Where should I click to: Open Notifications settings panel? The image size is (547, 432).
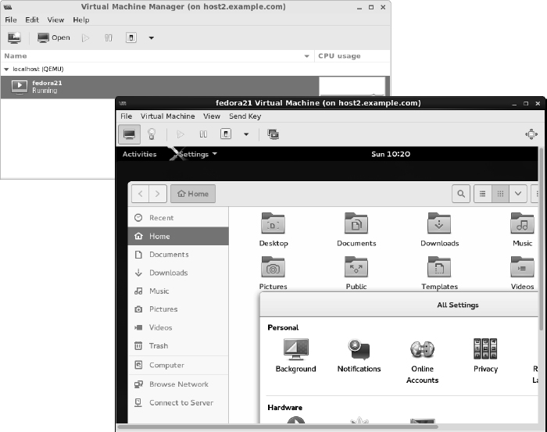pyautogui.click(x=359, y=355)
